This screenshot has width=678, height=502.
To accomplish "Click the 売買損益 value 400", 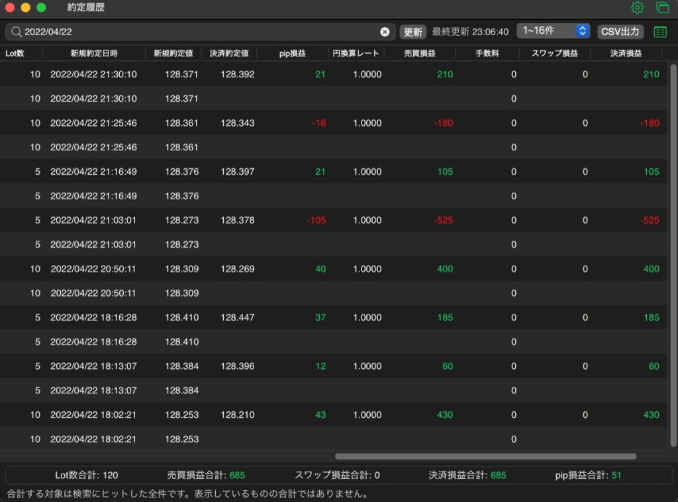I will click(x=445, y=269).
